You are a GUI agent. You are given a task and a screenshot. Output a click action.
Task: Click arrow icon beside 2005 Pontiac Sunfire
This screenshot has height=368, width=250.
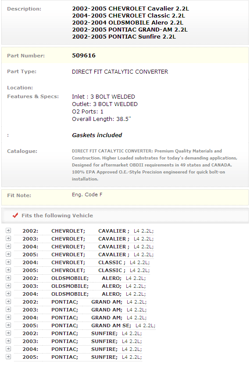[8, 357]
